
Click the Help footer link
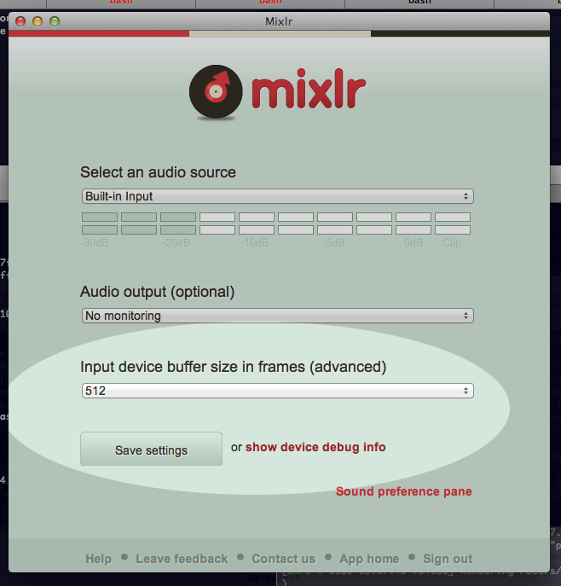click(x=99, y=559)
